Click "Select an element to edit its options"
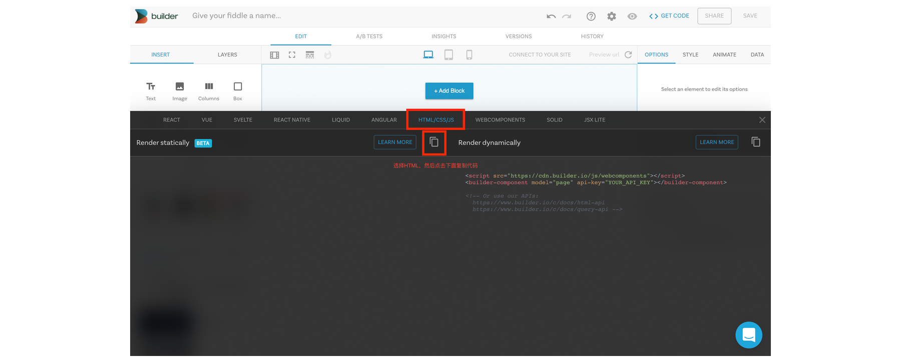 tap(704, 89)
